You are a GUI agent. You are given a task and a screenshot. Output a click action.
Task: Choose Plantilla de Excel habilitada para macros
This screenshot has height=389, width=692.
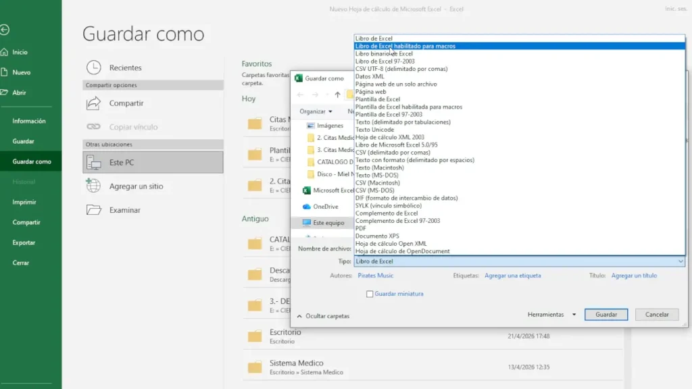click(520, 107)
